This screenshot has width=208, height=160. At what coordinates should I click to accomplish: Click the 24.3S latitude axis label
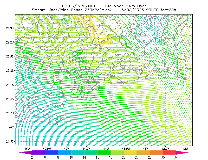point(10,142)
